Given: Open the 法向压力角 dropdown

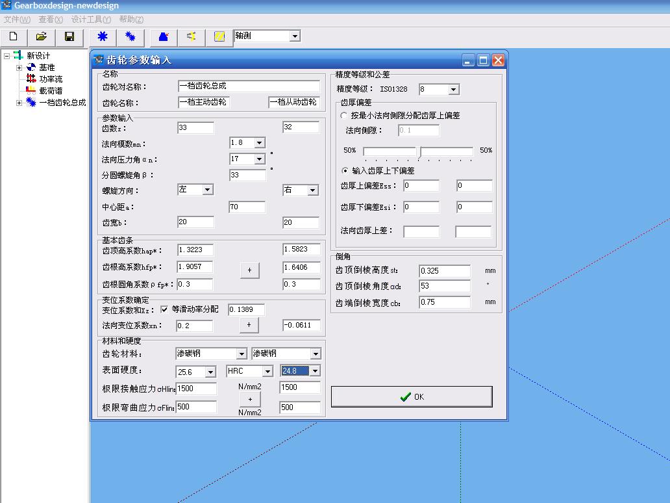Looking at the screenshot, I should tap(260, 159).
